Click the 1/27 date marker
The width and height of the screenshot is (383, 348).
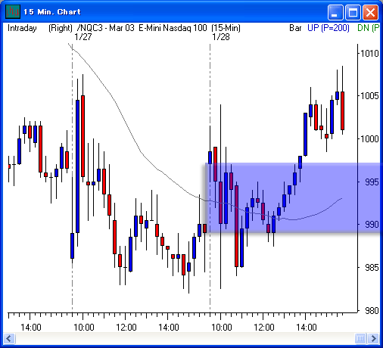click(83, 37)
